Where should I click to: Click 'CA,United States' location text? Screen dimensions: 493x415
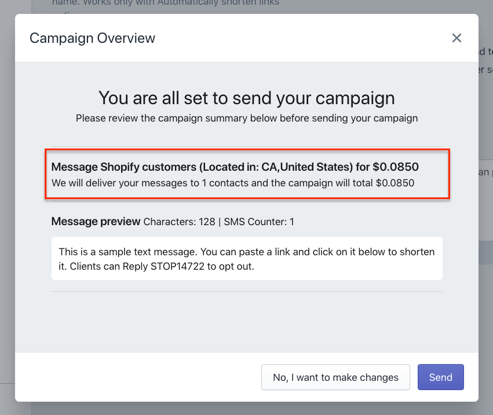[307, 167]
